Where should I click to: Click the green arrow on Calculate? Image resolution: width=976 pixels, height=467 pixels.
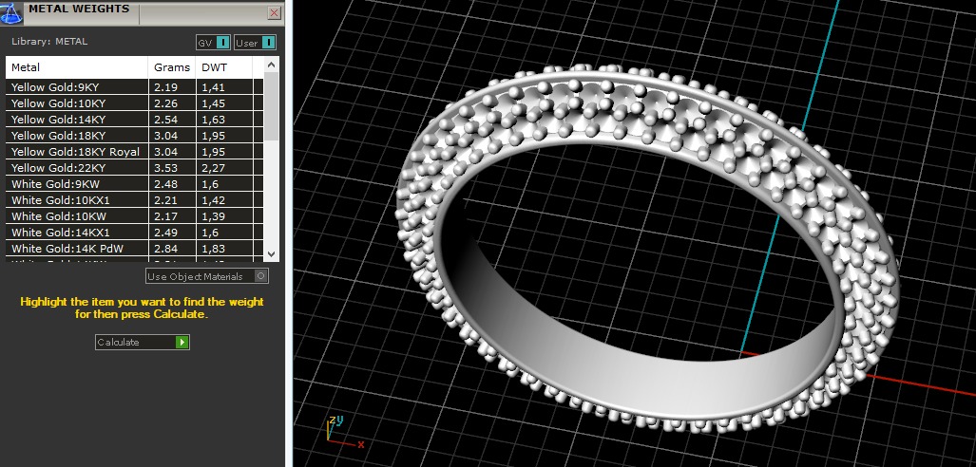[x=182, y=342]
